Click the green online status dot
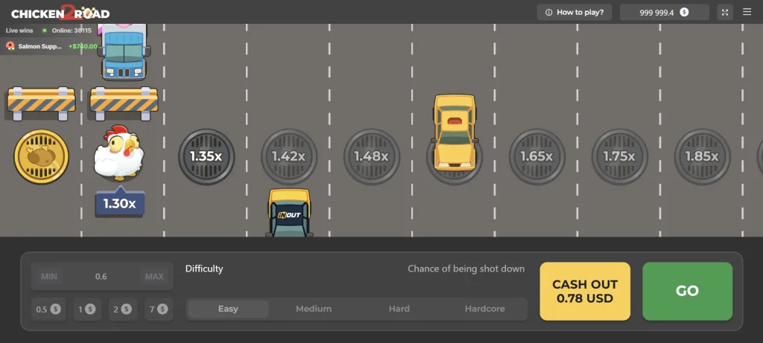Screen dimensions: 763x343 (44, 30)
